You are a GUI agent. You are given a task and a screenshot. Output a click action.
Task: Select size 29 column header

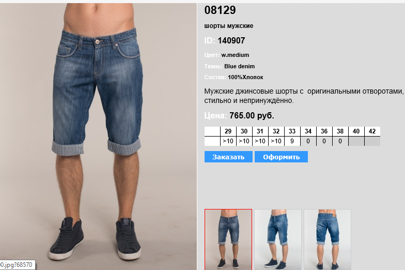point(228,131)
